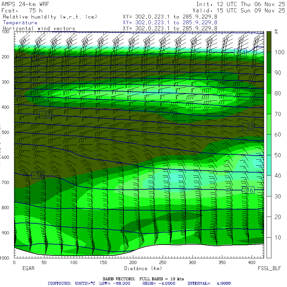Click the LOW= -68.000 value

(114, 283)
